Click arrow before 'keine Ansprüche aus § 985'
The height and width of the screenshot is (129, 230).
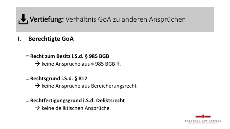coord(37,63)
